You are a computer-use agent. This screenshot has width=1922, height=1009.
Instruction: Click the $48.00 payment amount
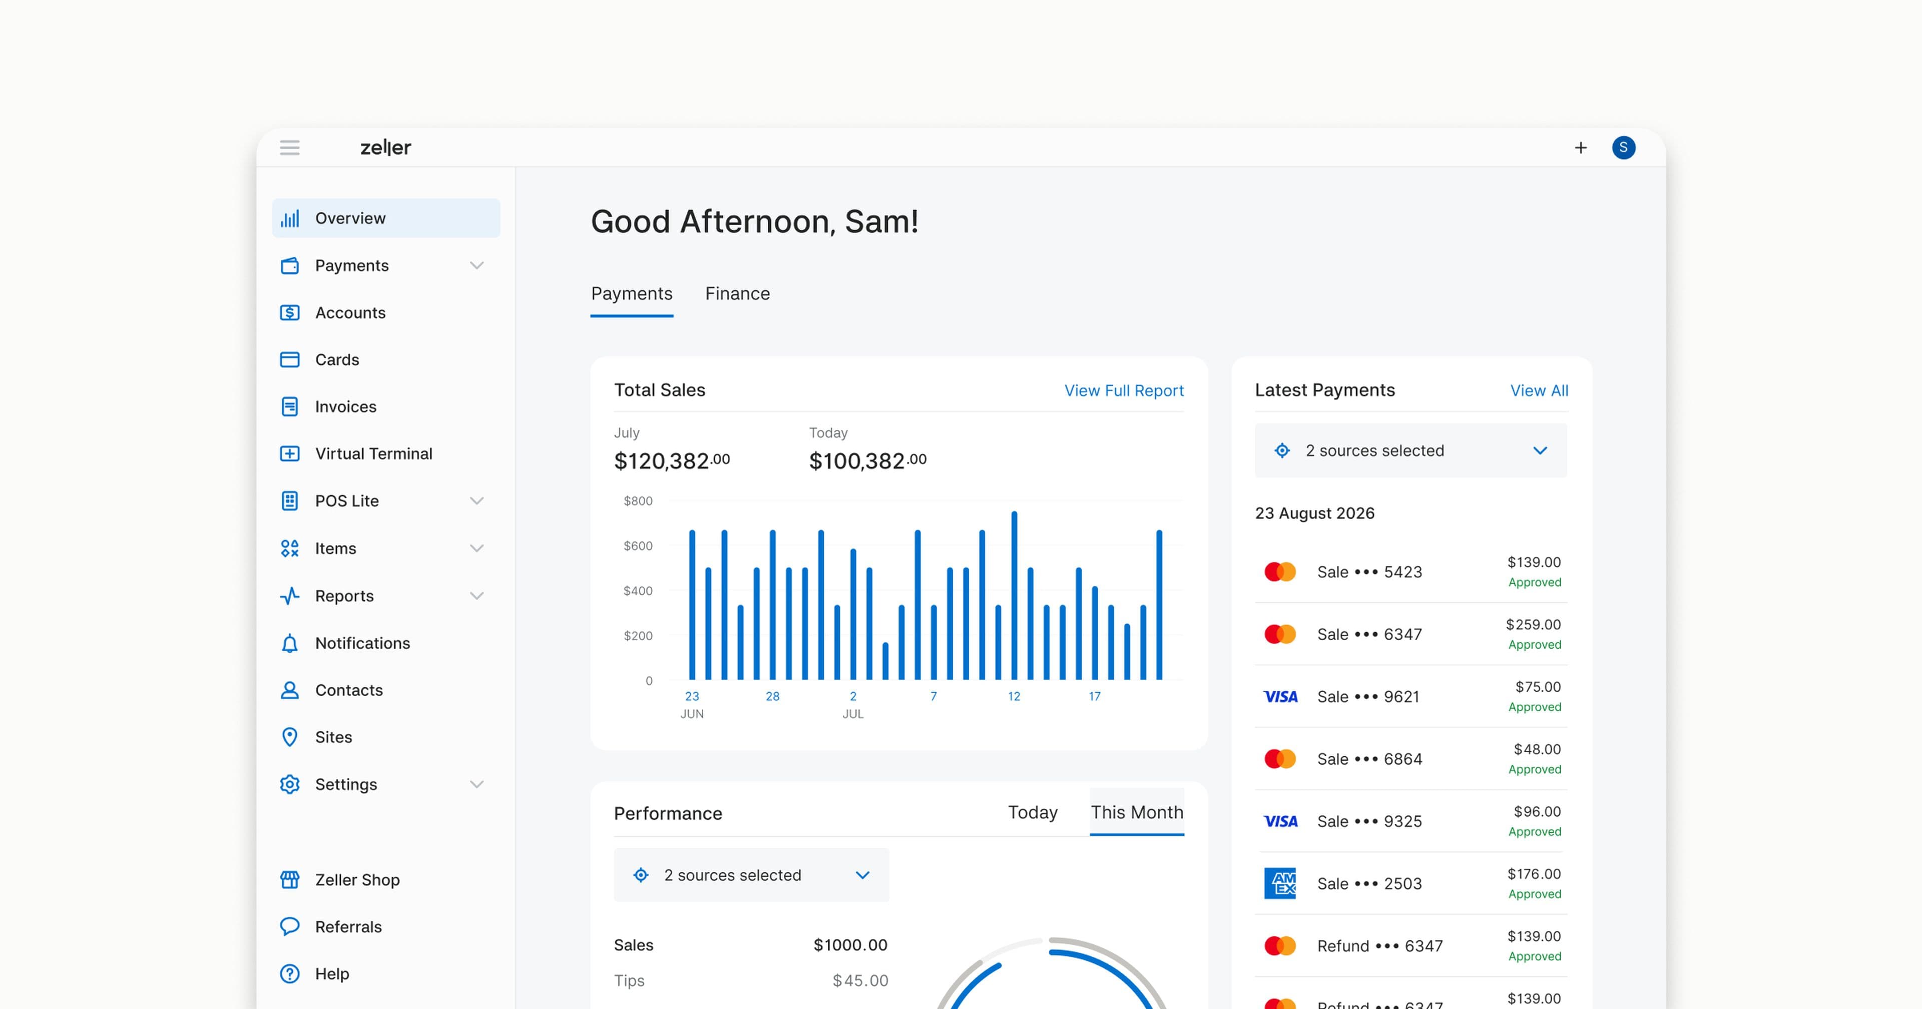click(x=1537, y=749)
